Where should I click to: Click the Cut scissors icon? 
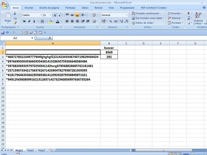(x=15, y=13)
